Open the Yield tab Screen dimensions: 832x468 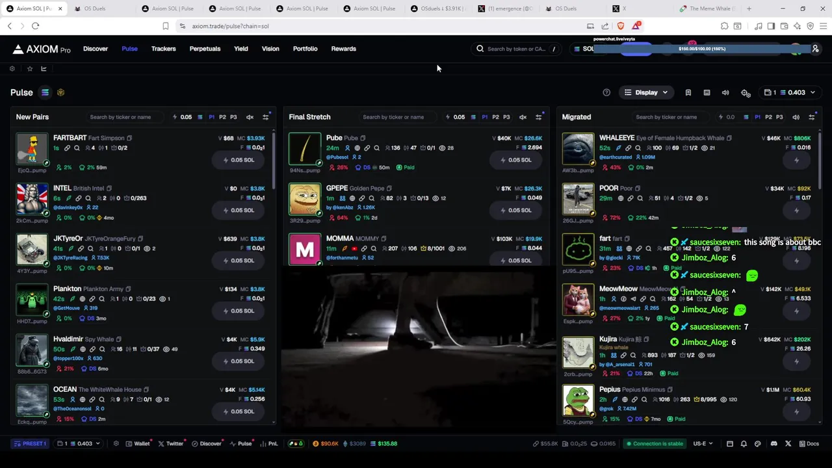(241, 49)
